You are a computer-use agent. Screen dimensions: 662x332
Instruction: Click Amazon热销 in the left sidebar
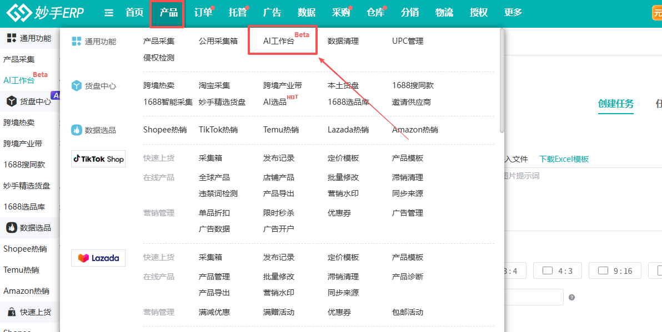pos(26,291)
